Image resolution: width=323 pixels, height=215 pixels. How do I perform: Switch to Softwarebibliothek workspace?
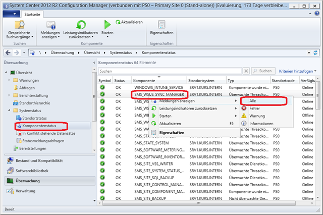pos(50,171)
